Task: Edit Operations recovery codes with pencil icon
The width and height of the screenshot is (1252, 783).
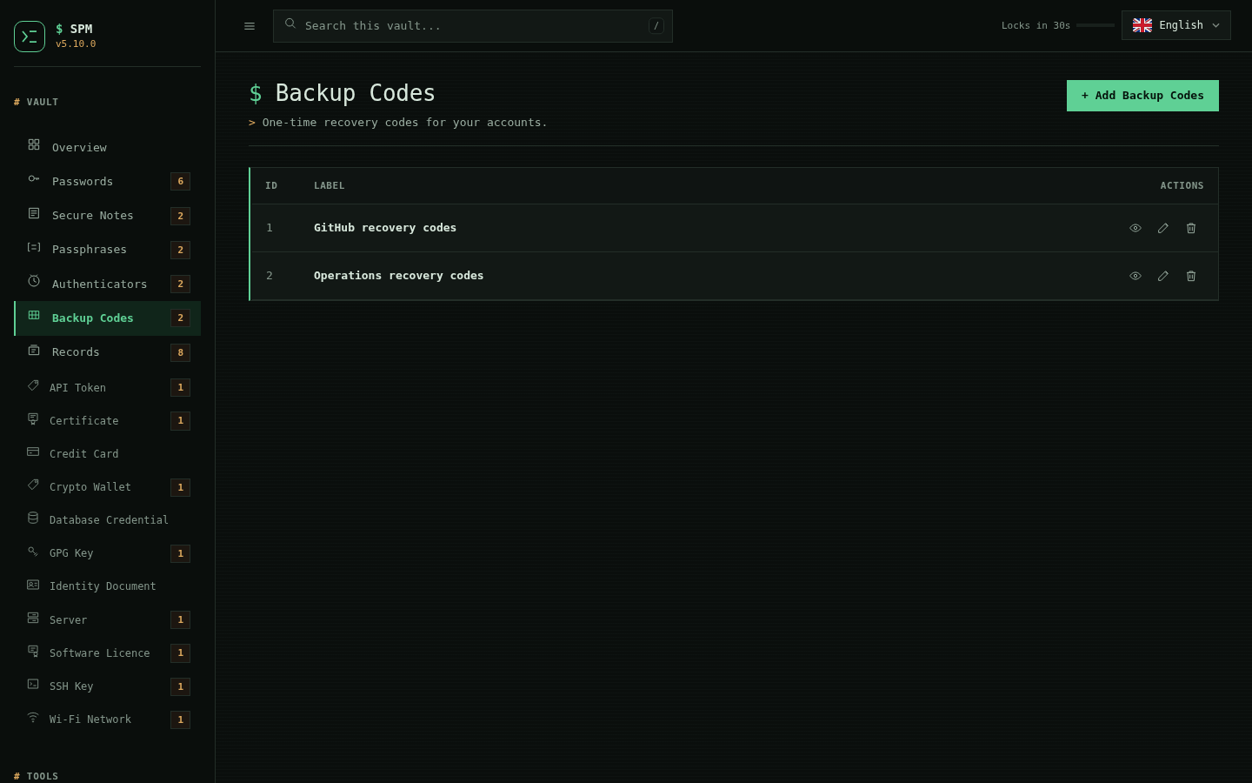Action: pyautogui.click(x=1163, y=276)
